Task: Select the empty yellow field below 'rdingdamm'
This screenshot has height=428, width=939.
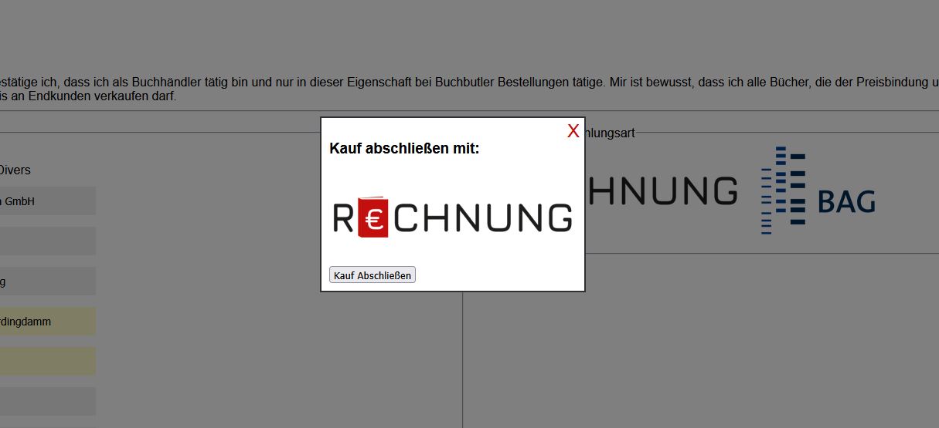Action: click(47, 361)
